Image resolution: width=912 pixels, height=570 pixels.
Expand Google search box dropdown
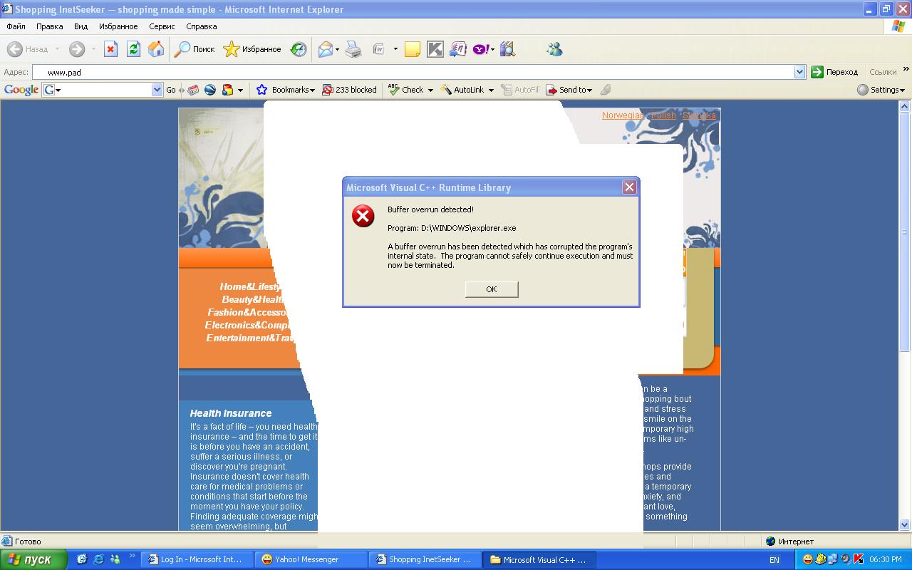click(157, 90)
